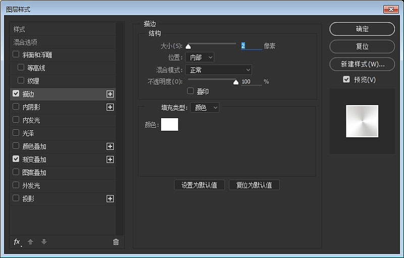Click the 设置为默认值 button
The image size is (404, 258).
click(x=199, y=185)
